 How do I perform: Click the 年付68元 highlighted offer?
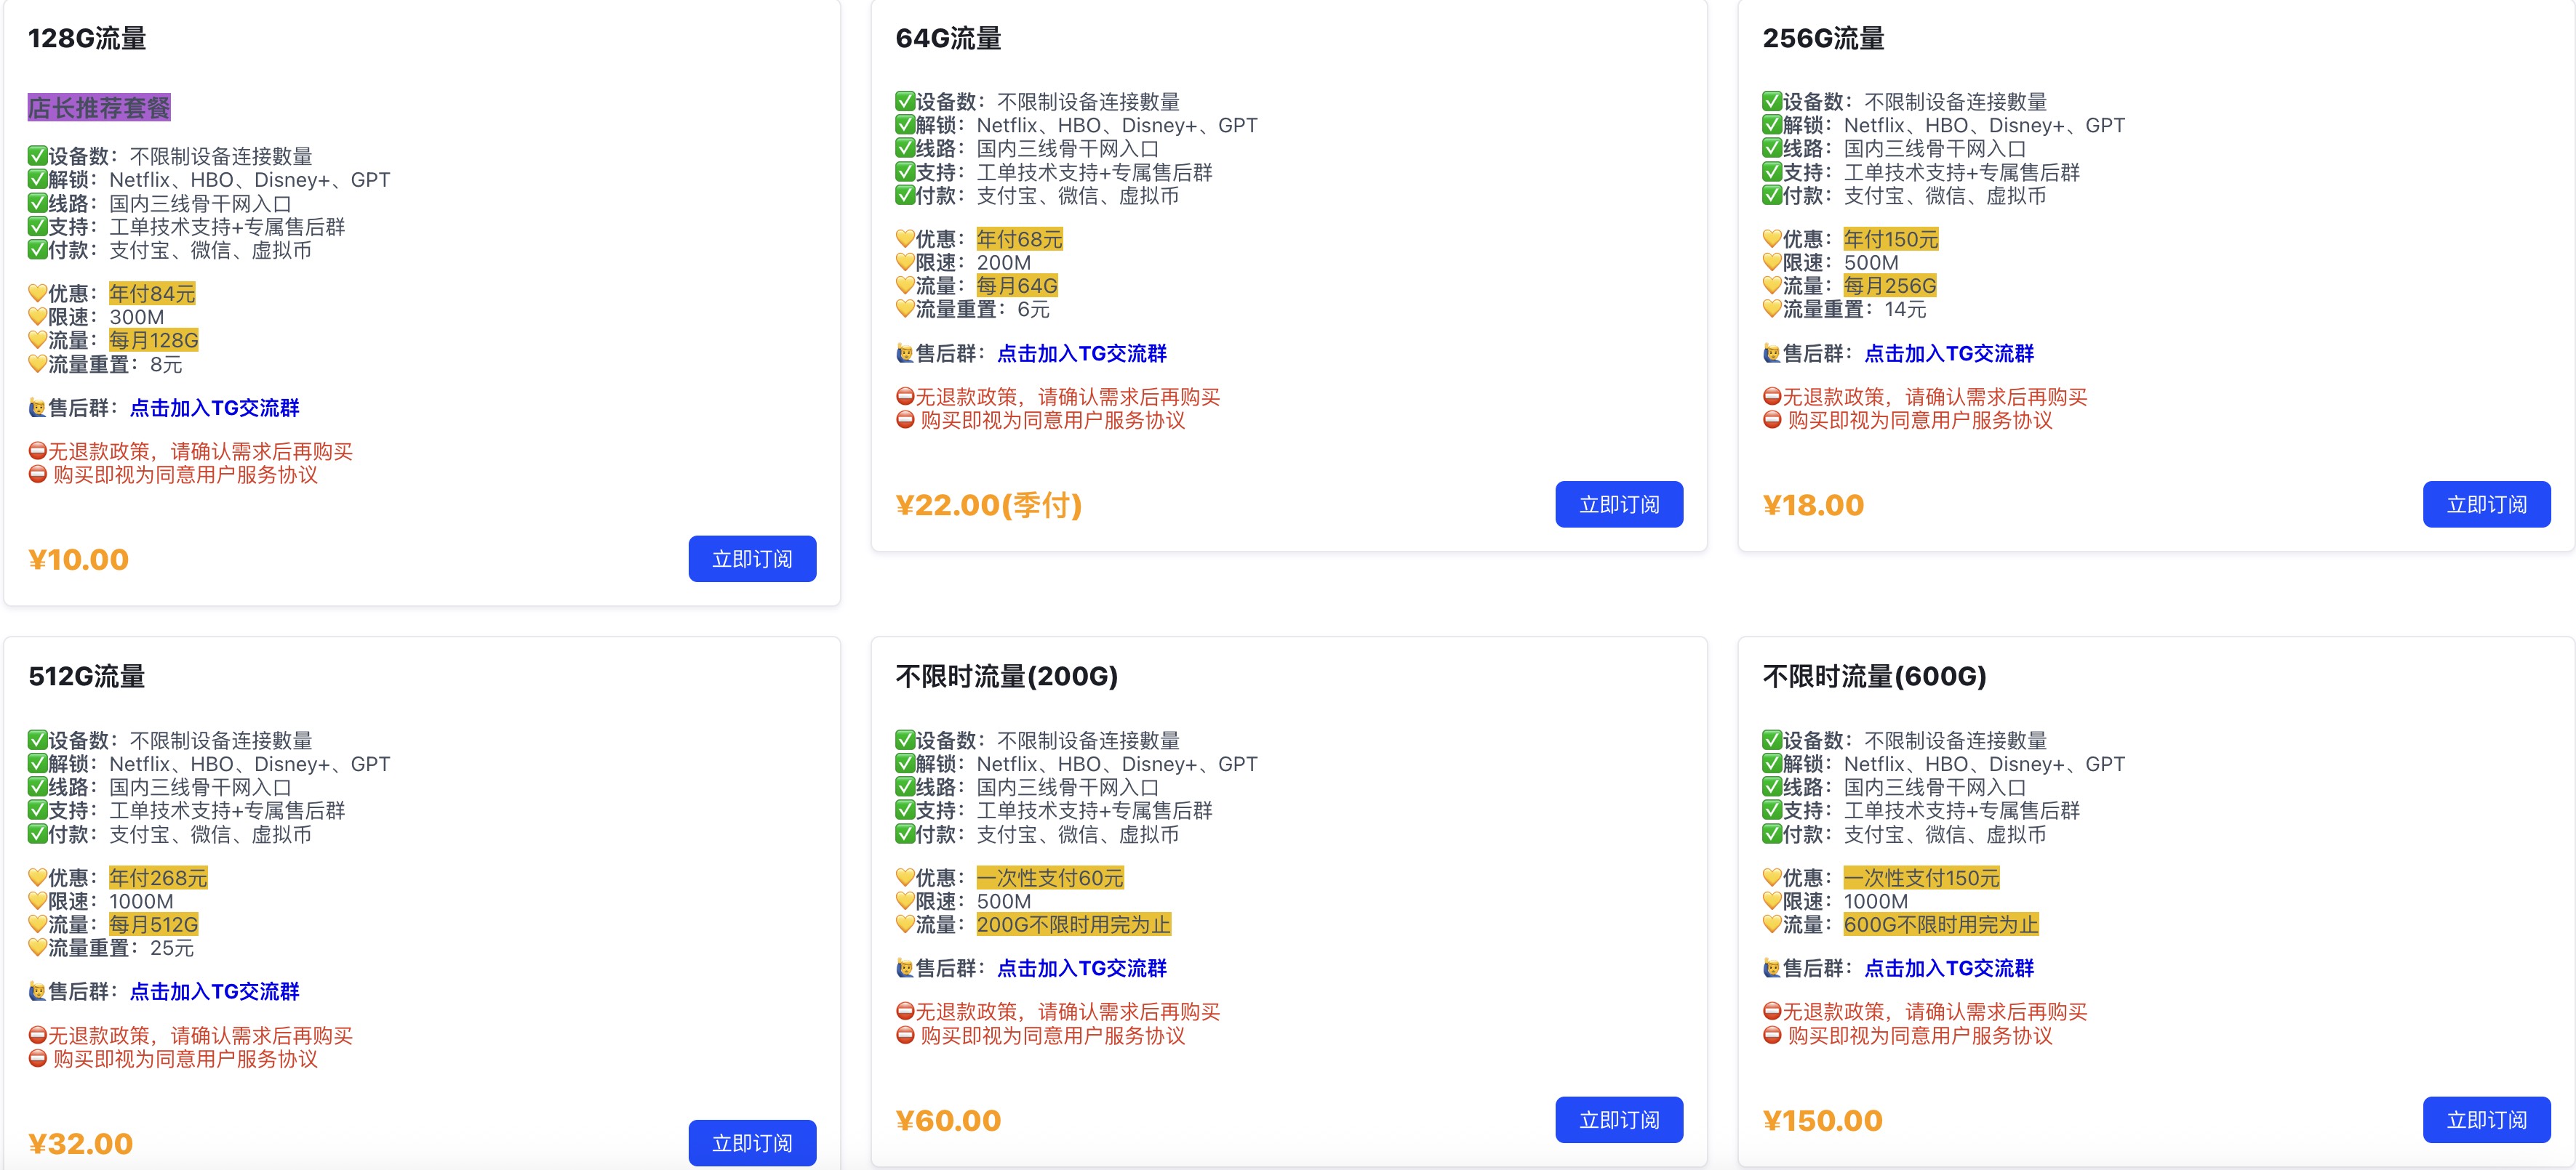[x=1019, y=240]
